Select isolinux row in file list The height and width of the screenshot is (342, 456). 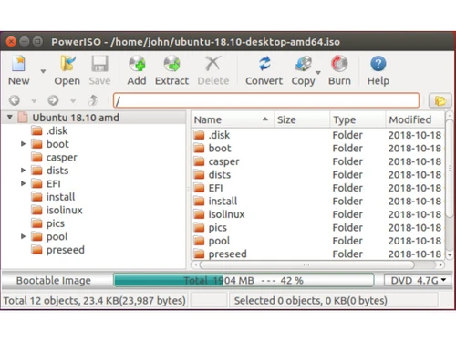click(317, 214)
